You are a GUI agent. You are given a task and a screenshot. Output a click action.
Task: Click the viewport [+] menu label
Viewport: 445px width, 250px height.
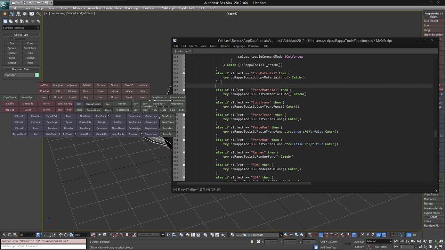pos(46,13)
